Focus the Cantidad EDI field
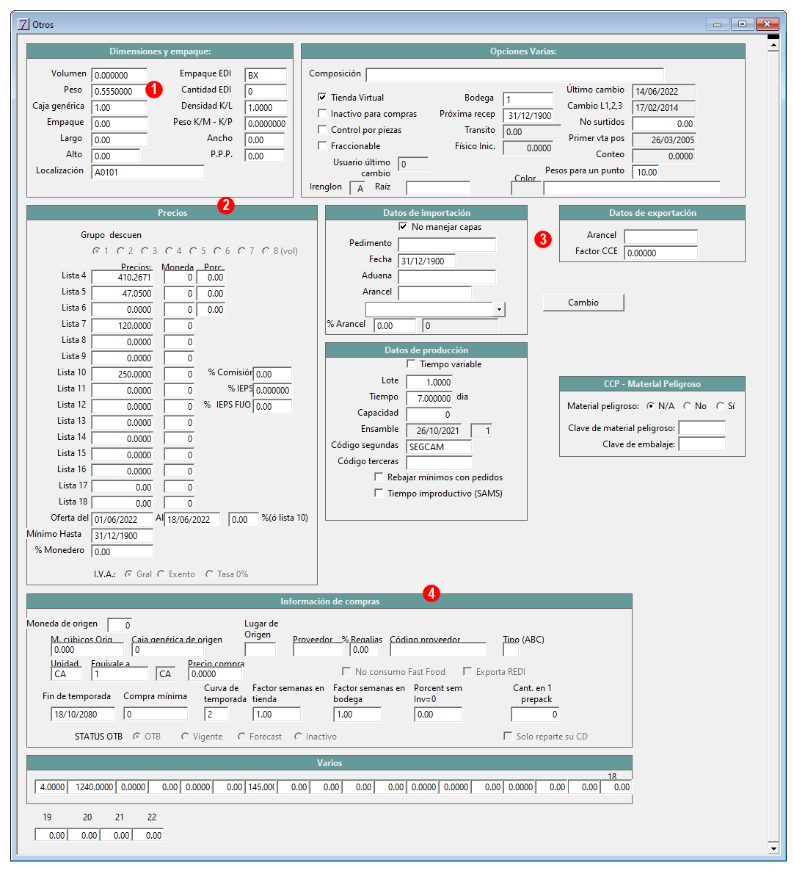 click(x=266, y=91)
